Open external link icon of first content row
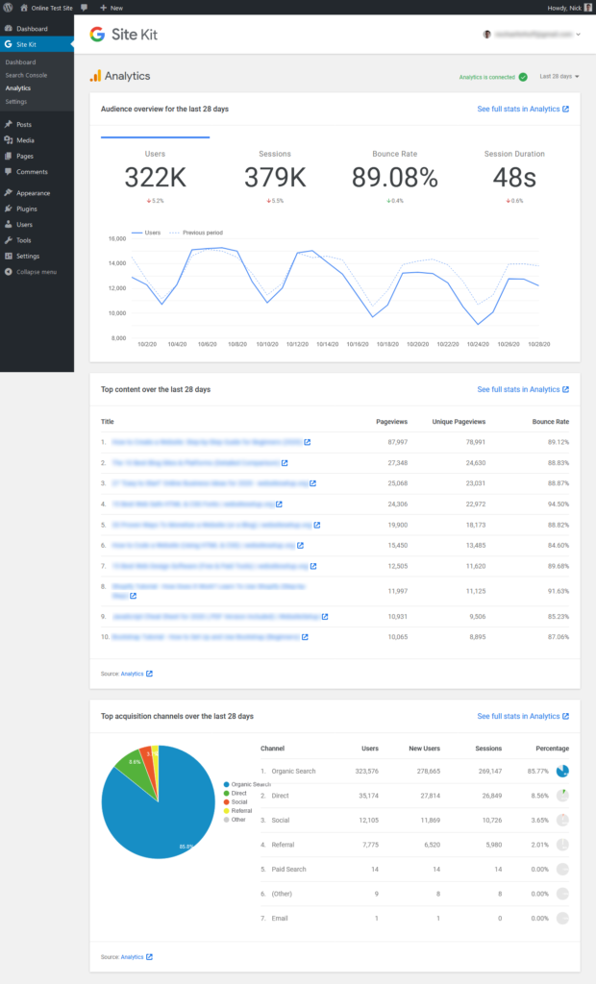The image size is (596, 984). click(308, 442)
